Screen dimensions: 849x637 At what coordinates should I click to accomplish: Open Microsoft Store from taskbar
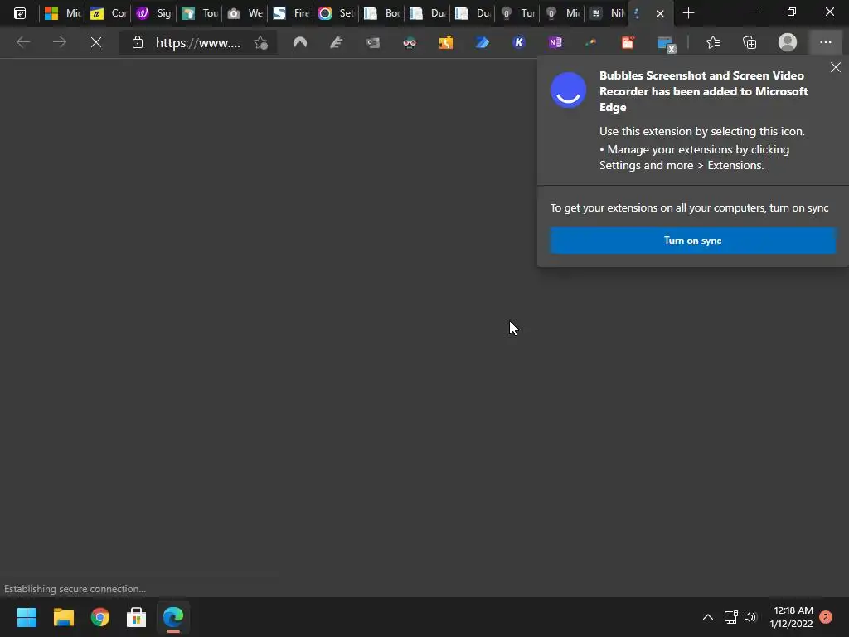(x=137, y=617)
